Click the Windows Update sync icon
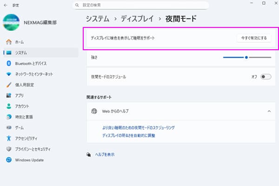 (9, 159)
